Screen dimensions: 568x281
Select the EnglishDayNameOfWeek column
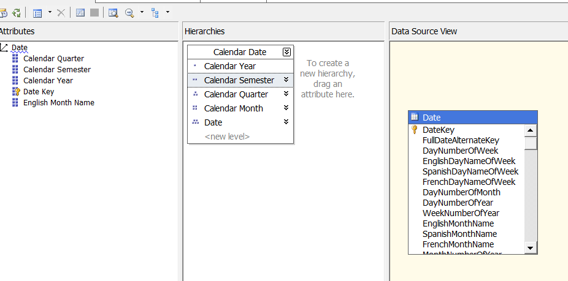click(469, 161)
